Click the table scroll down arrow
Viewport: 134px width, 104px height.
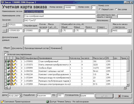128,85
